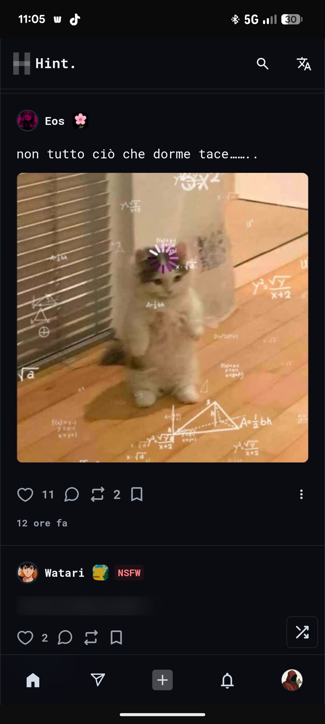This screenshot has width=325, height=724.
Task: Open the search magnifier icon
Action: [x=262, y=64]
